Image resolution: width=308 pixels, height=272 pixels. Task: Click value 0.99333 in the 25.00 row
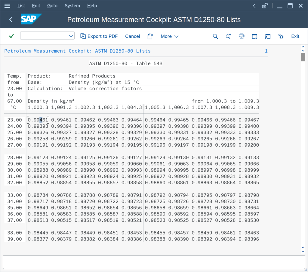(249, 133)
